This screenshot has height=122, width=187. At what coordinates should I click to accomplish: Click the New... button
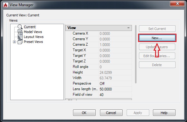[x=157, y=38]
